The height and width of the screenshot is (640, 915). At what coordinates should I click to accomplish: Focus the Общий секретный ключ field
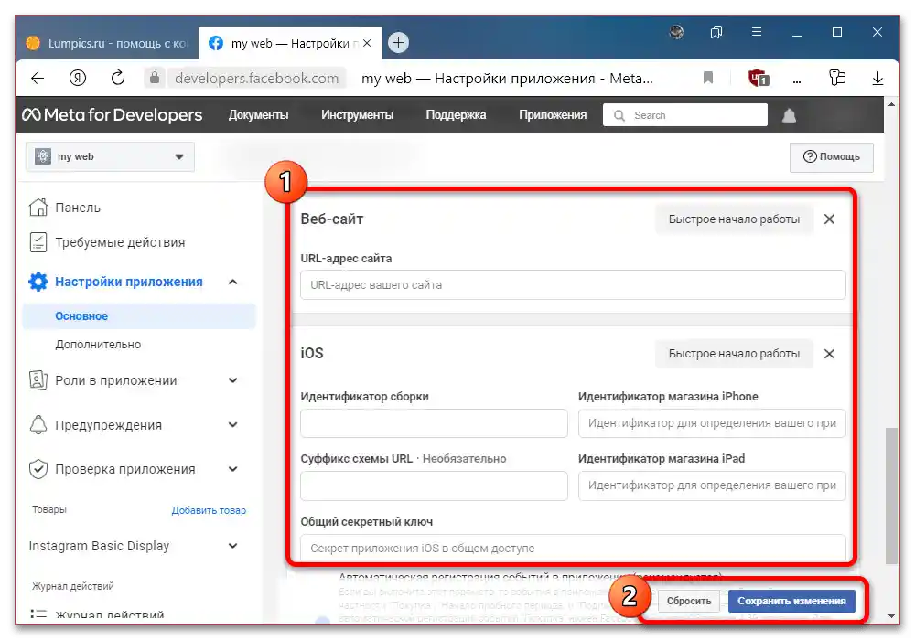(x=573, y=548)
